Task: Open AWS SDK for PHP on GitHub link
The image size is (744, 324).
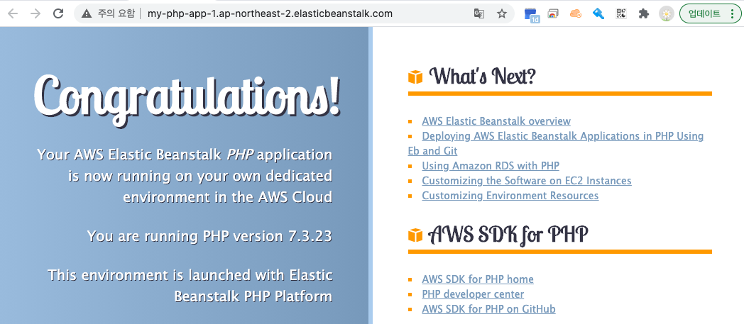Action: coord(488,309)
